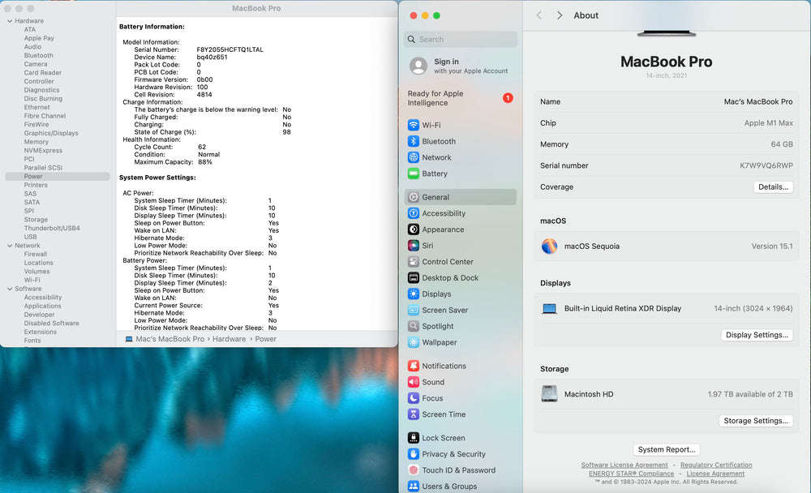Click the System Report button
This screenshot has width=811, height=493.
pyautogui.click(x=666, y=449)
